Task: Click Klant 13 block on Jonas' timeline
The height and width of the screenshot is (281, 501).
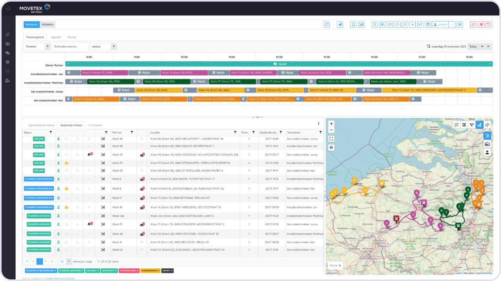Action: [429, 90]
